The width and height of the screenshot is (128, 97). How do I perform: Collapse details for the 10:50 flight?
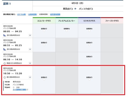click(x=30, y=77)
